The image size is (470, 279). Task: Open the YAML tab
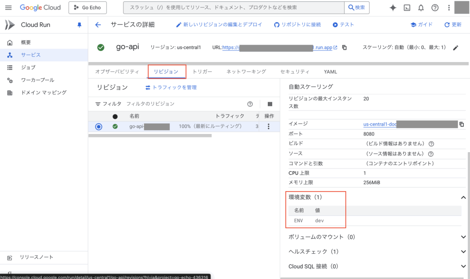pos(330,72)
